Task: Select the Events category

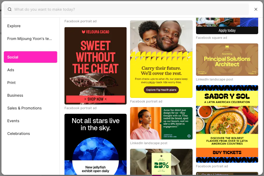Action: [x=30, y=121]
